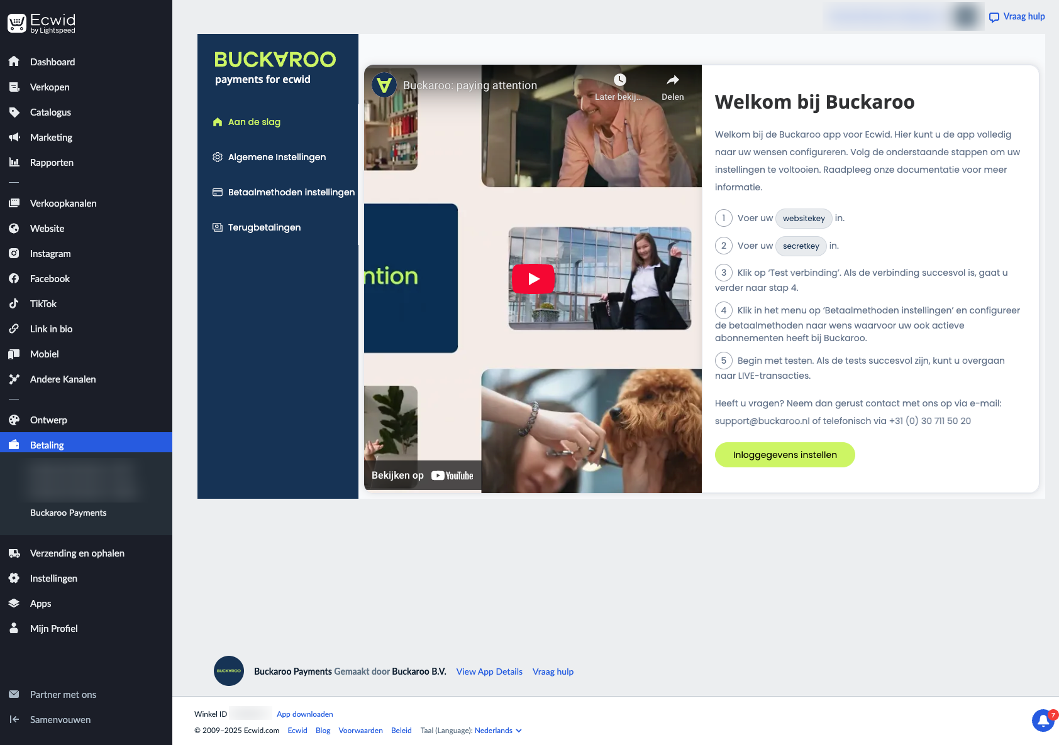Click the Ontwerp palette icon
This screenshot has height=745, width=1059.
click(x=14, y=420)
